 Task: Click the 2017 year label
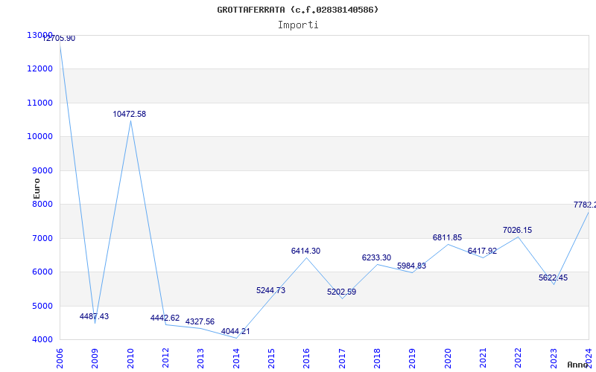(x=342, y=359)
